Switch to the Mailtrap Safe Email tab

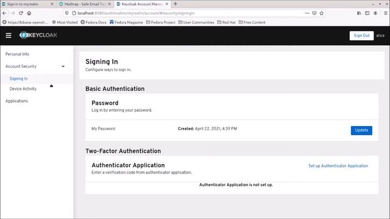(85, 4)
